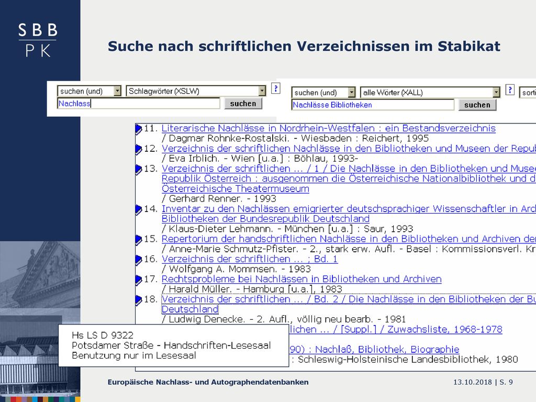Click the book icon for result 18
Viewport: 536px width, 402px height.
tap(138, 300)
